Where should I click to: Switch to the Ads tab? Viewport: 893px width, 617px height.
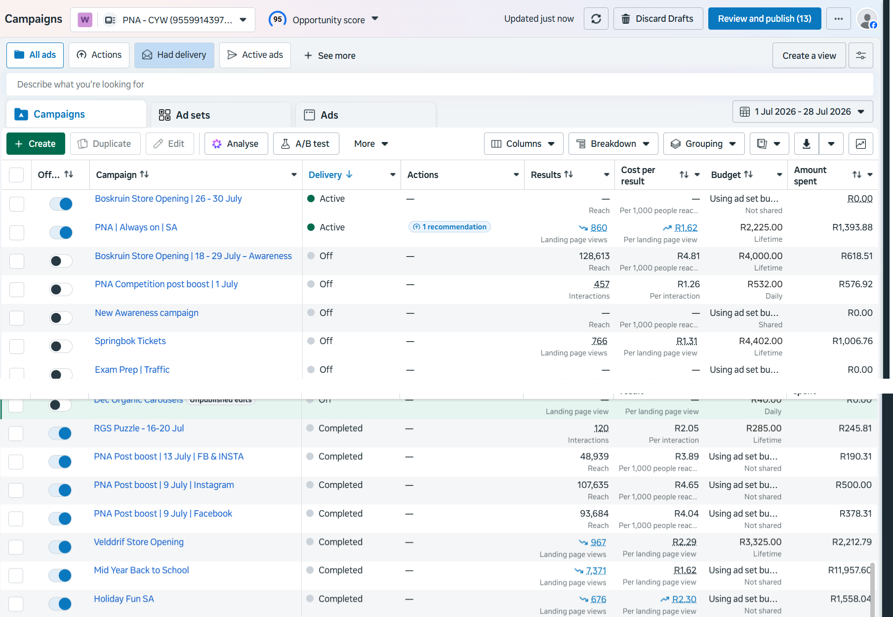(x=365, y=115)
